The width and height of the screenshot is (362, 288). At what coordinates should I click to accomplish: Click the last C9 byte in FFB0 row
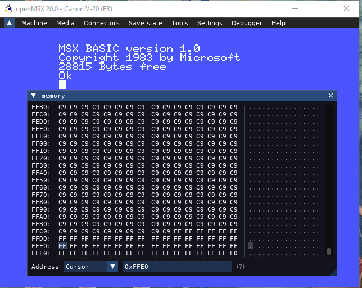(x=234, y=224)
